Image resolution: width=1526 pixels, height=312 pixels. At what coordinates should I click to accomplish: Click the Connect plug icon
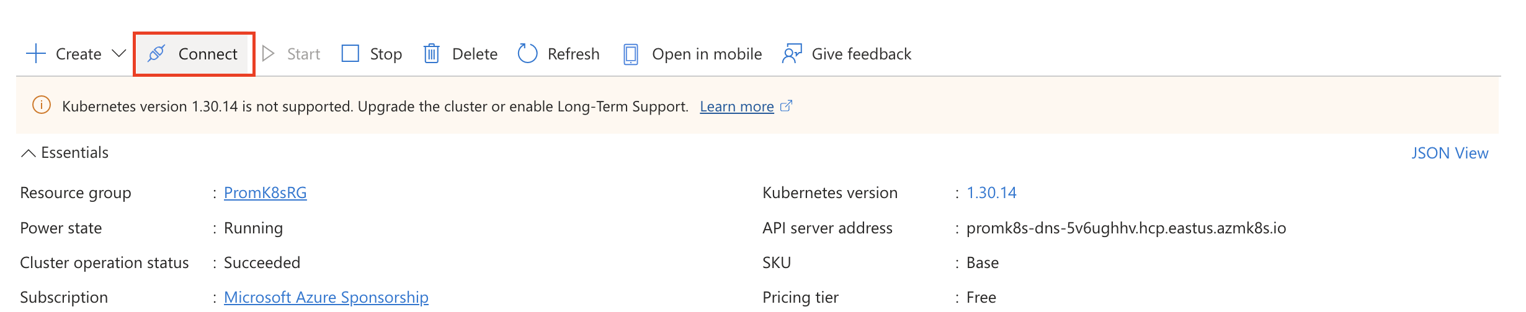pos(156,54)
